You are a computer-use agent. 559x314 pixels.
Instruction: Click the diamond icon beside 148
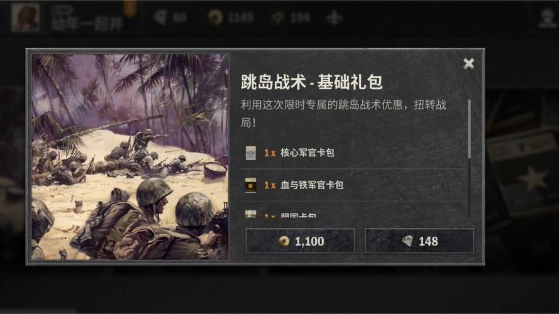(407, 241)
